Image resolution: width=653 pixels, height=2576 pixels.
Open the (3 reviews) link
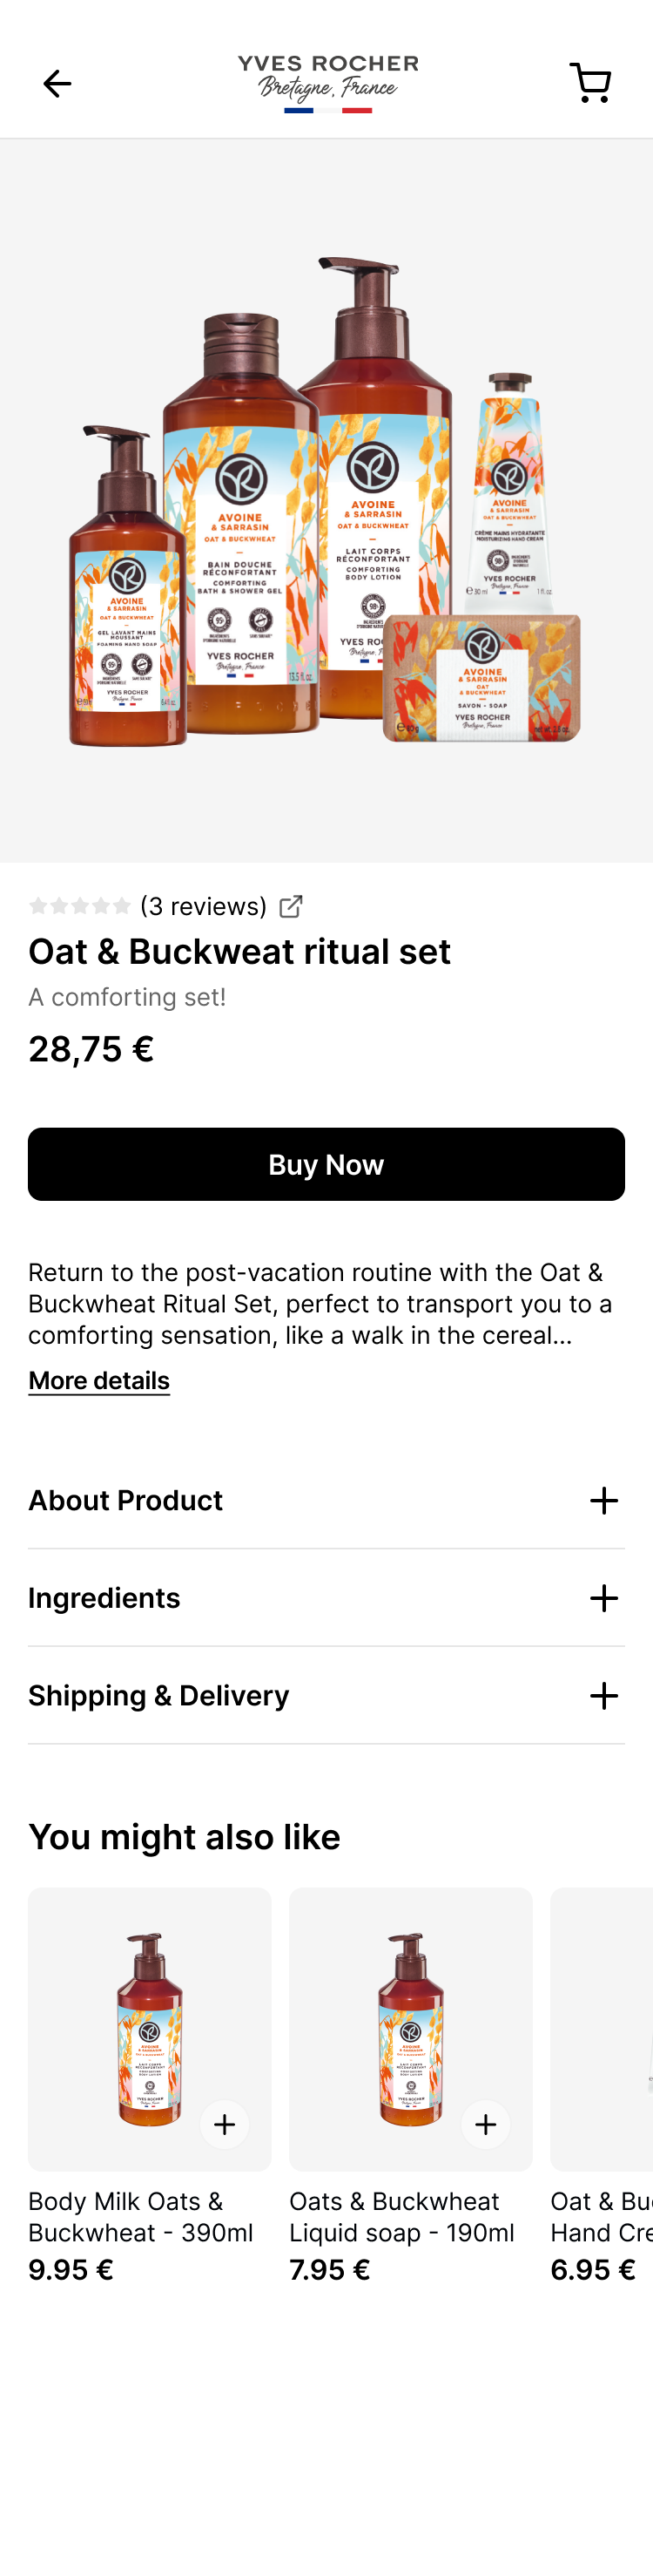tap(203, 906)
